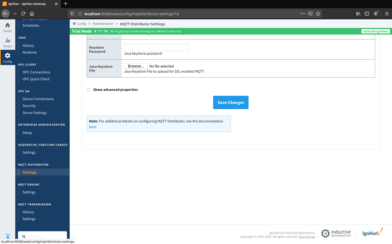392x244 pixels.
Task: Reload the current page
Action: [x=23, y=14]
